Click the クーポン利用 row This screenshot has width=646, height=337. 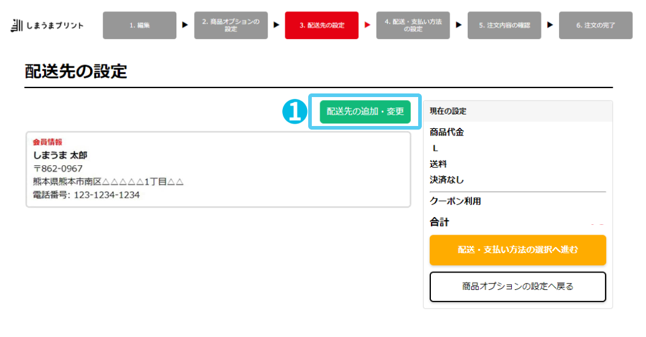(518, 201)
